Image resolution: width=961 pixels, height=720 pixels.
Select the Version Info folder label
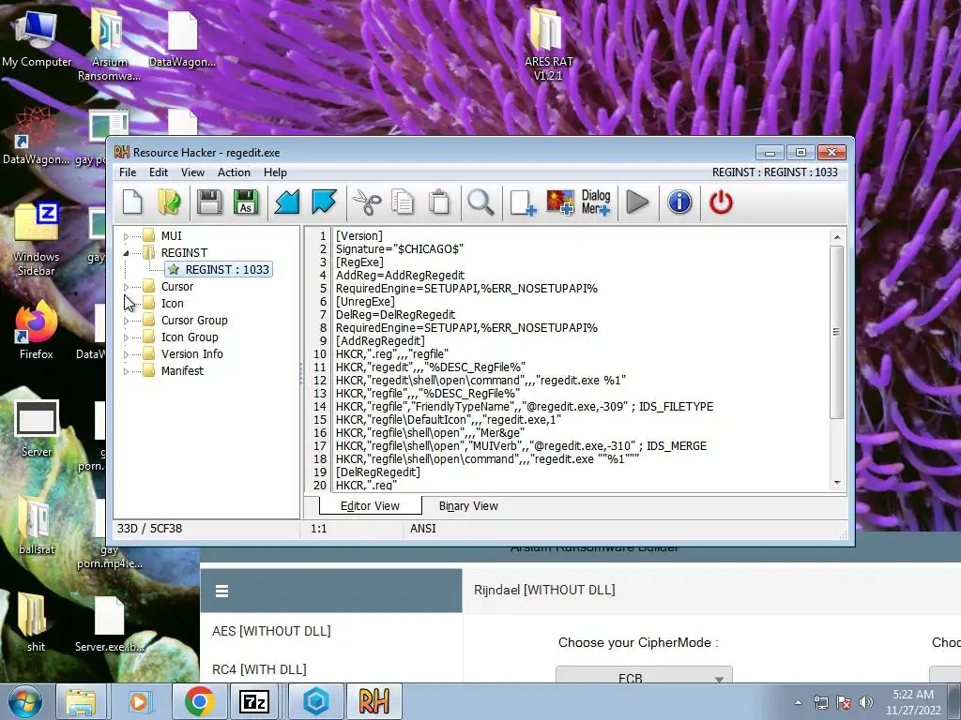[x=191, y=353]
